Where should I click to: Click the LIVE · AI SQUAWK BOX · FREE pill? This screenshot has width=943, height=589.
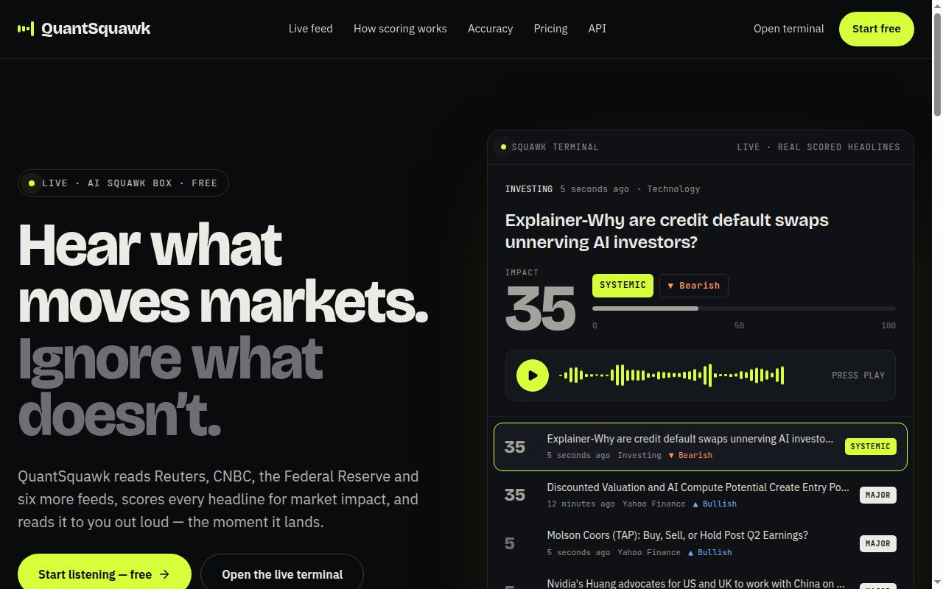123,183
